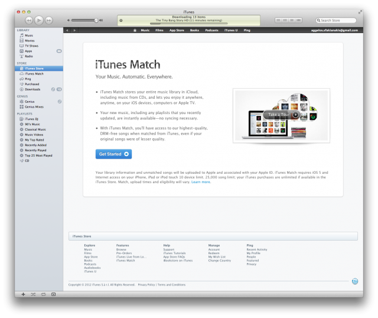Open the Films store tab
The width and height of the screenshot is (378, 318).
159,30
